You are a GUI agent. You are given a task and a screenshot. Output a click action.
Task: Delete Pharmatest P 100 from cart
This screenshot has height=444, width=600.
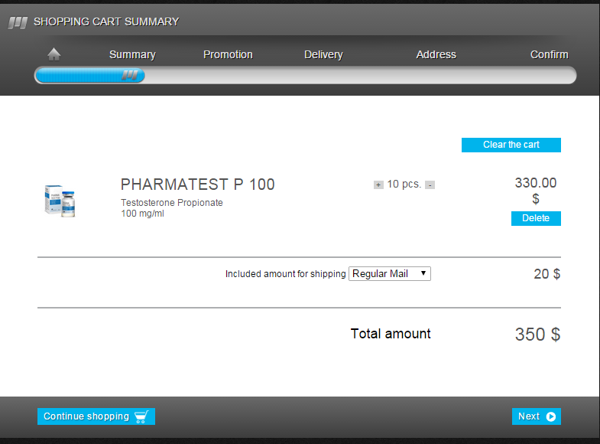click(x=535, y=218)
